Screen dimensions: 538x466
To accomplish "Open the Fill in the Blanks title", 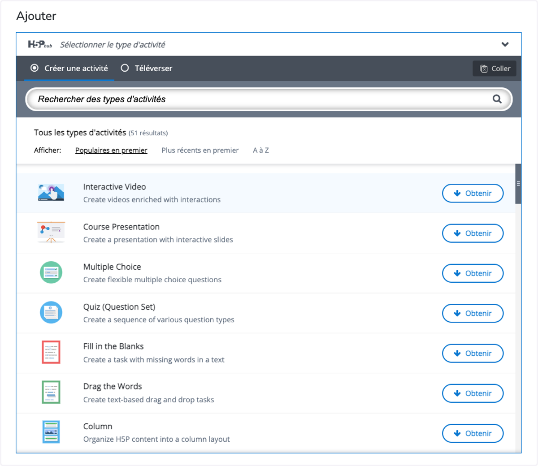I will click(113, 346).
